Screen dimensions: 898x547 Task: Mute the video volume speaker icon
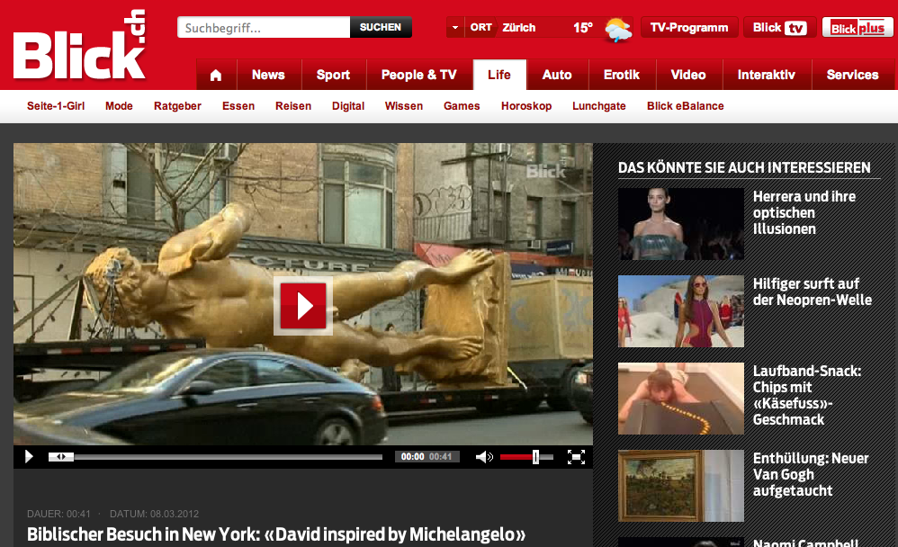pyautogui.click(x=484, y=456)
